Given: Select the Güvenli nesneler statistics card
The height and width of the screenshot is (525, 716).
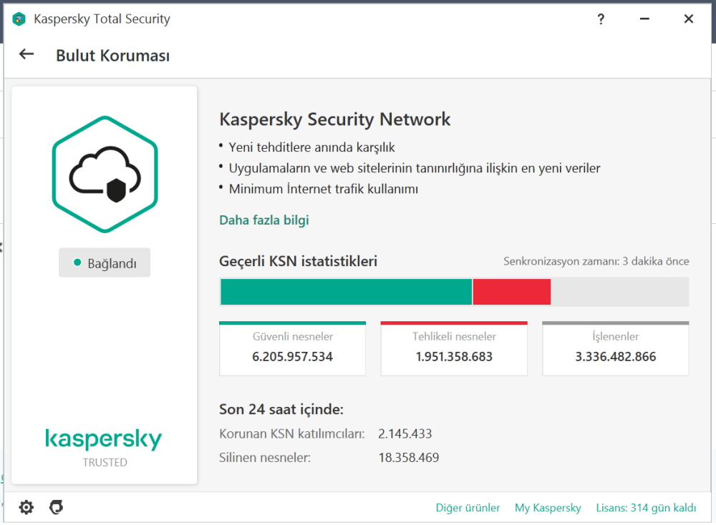Looking at the screenshot, I should (292, 348).
